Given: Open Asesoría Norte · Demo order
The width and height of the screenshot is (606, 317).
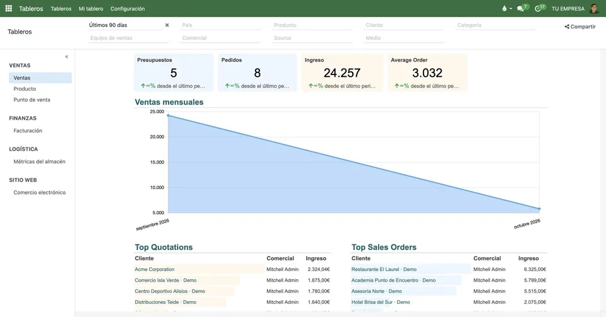Looking at the screenshot, I should click(x=376, y=291).
